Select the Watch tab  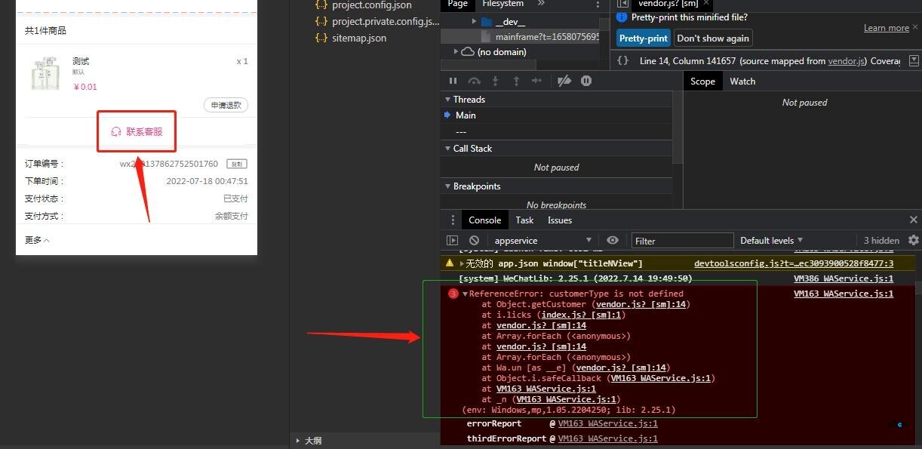click(742, 81)
